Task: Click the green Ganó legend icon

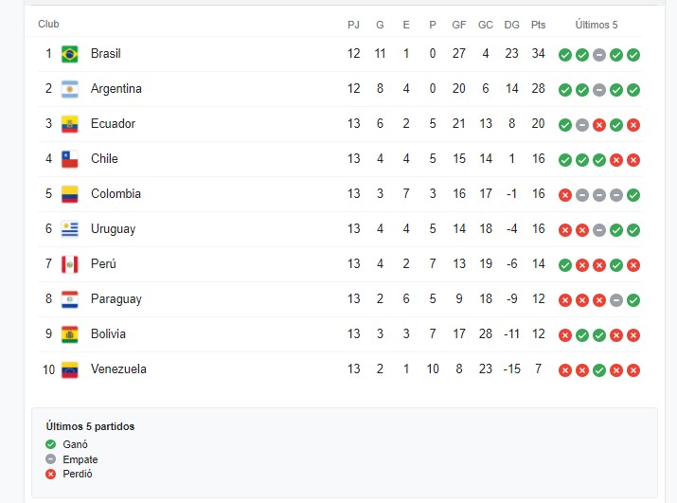Action: click(51, 444)
